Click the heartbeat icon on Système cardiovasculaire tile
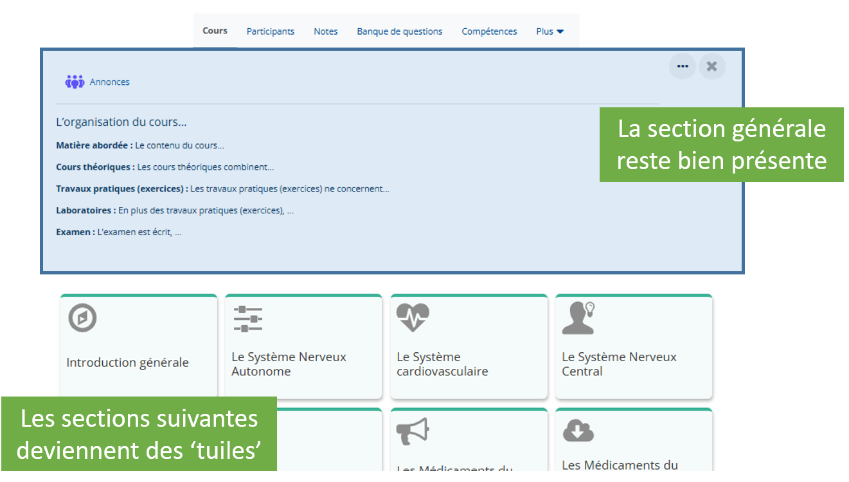This screenshot has height=482, width=849. 413,317
